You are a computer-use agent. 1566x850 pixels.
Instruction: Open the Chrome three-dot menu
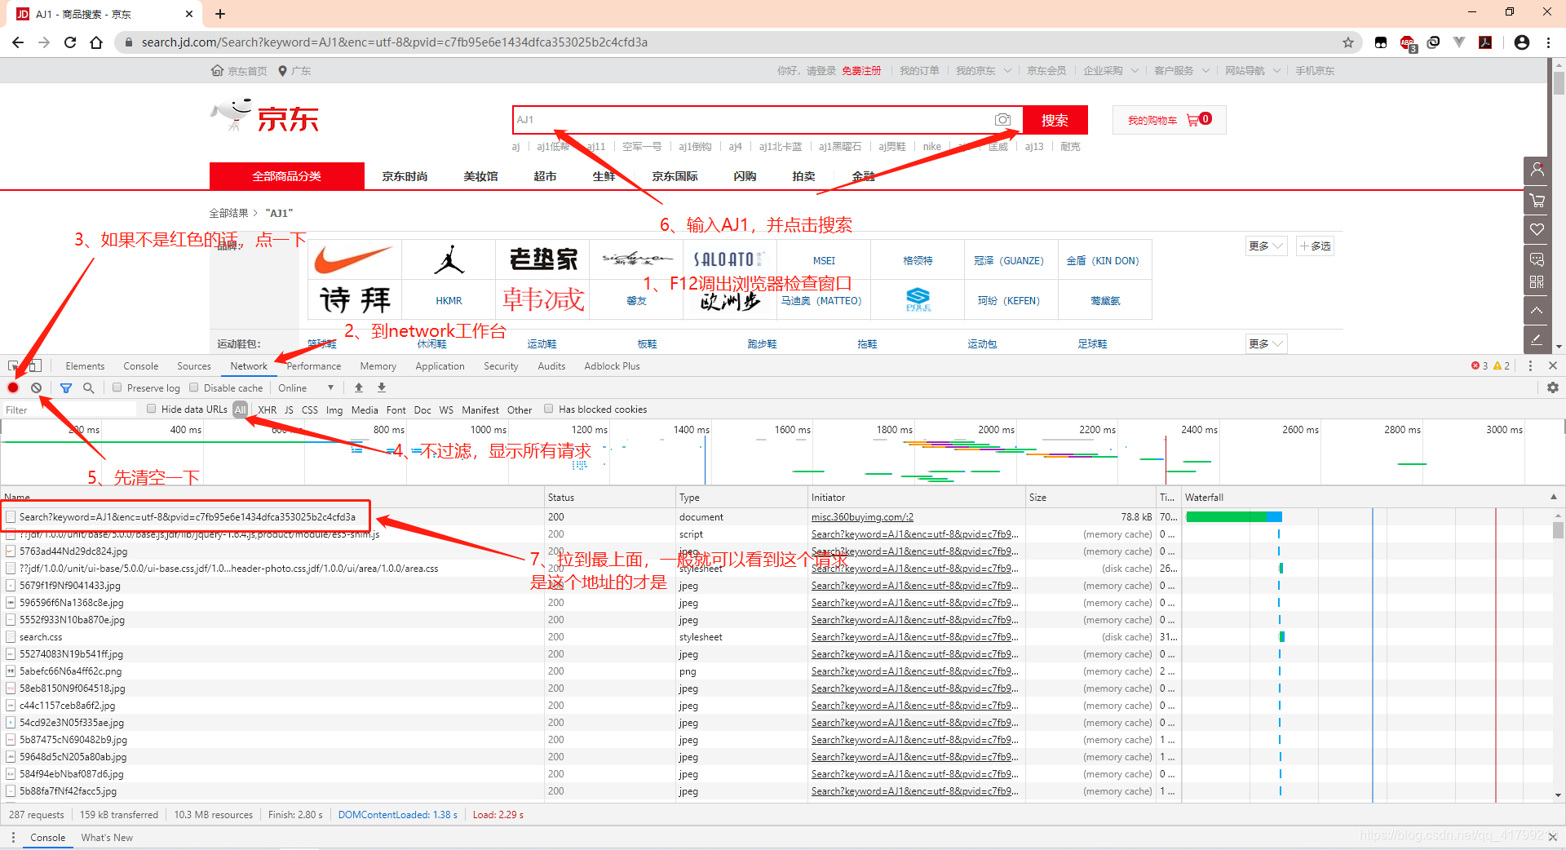point(1548,42)
